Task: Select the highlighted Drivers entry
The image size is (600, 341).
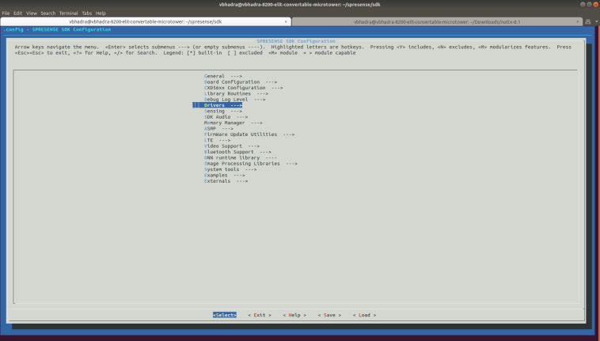Action: (x=218, y=105)
